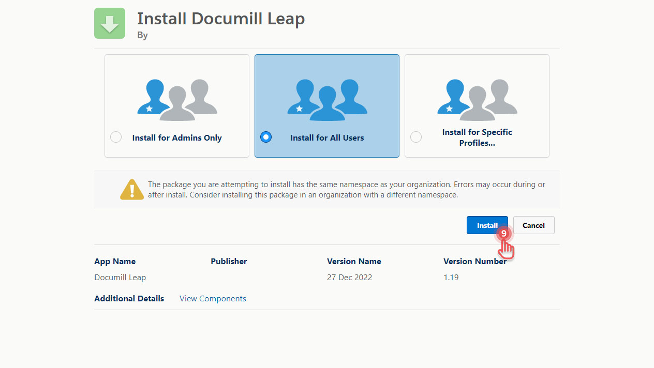Click the App Name column header
654x368 pixels.
[x=115, y=262]
